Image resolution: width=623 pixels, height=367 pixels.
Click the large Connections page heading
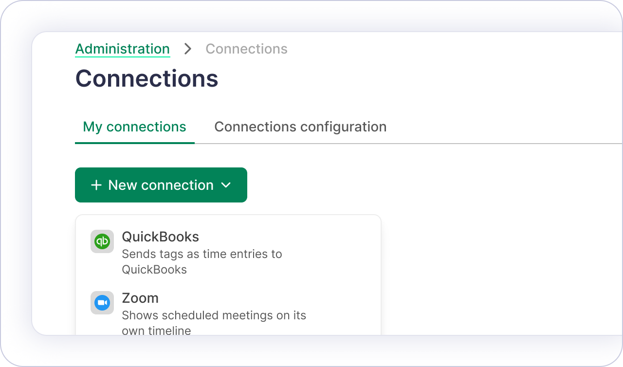tap(147, 78)
